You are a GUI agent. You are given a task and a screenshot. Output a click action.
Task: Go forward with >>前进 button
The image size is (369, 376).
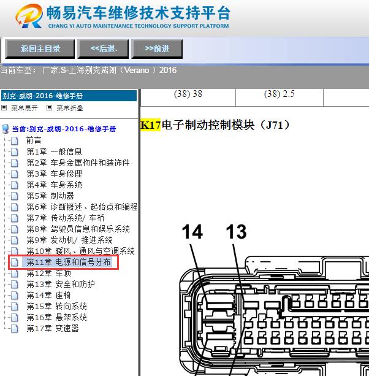pos(157,49)
